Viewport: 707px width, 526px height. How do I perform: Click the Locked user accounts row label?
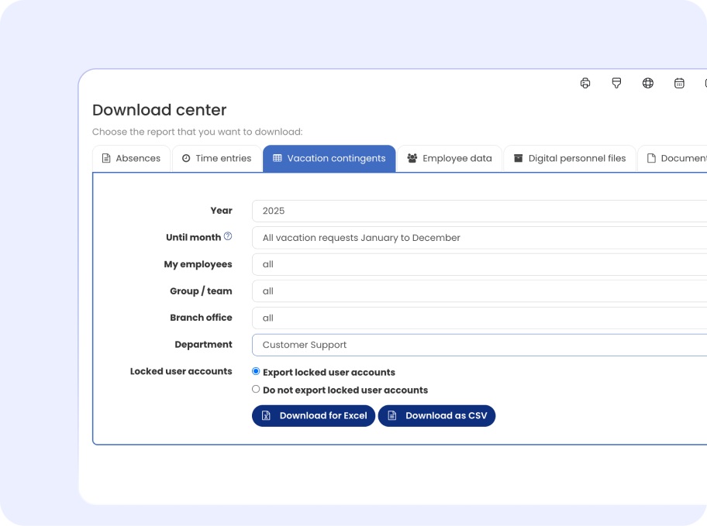181,371
